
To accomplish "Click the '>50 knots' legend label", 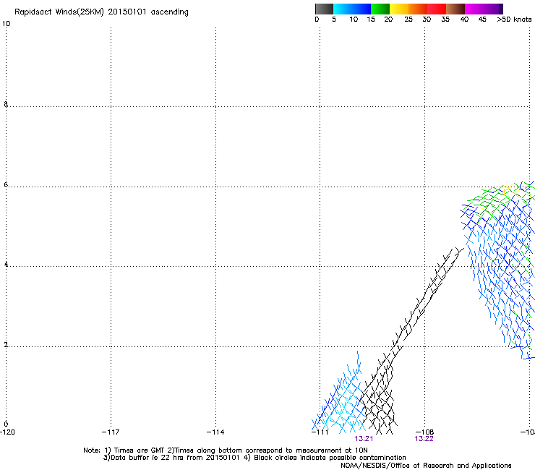I will (514, 20).
